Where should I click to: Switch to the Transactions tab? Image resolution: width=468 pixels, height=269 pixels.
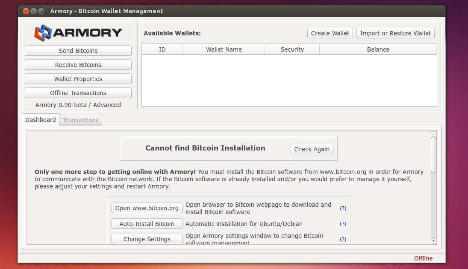pyautogui.click(x=81, y=120)
